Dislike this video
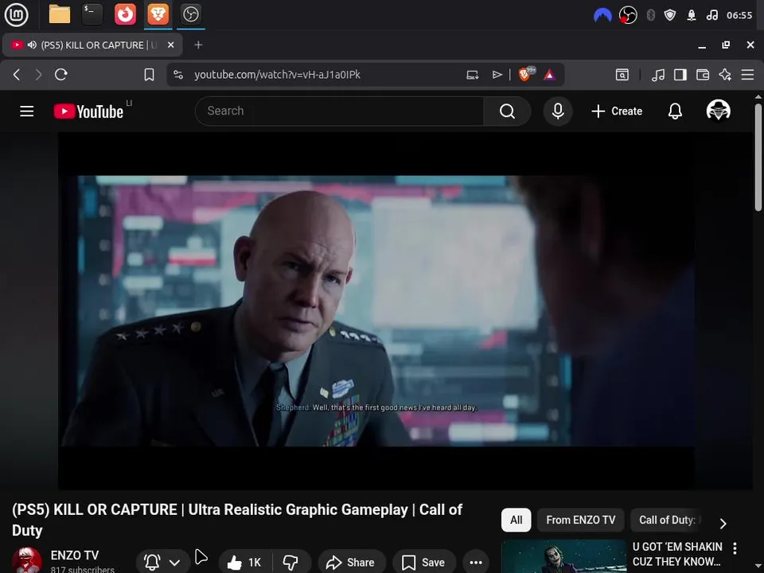Screen dimensions: 764x573 (x=291, y=563)
